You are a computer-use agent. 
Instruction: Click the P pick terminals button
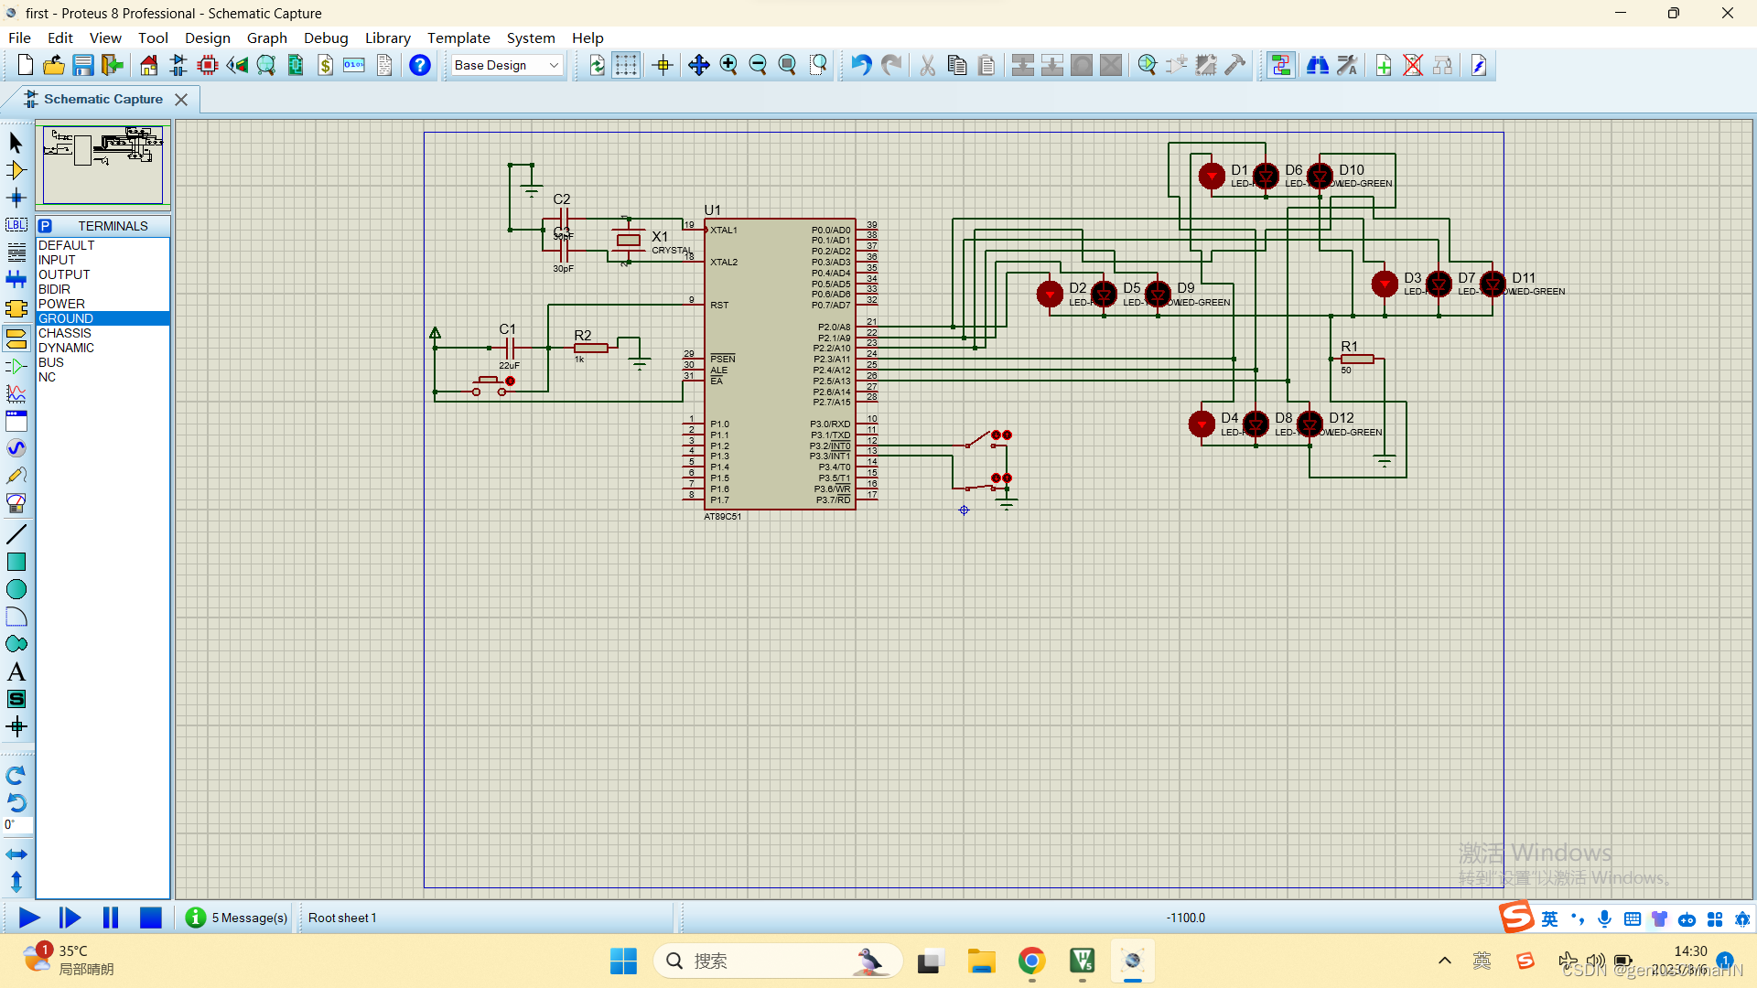[46, 226]
